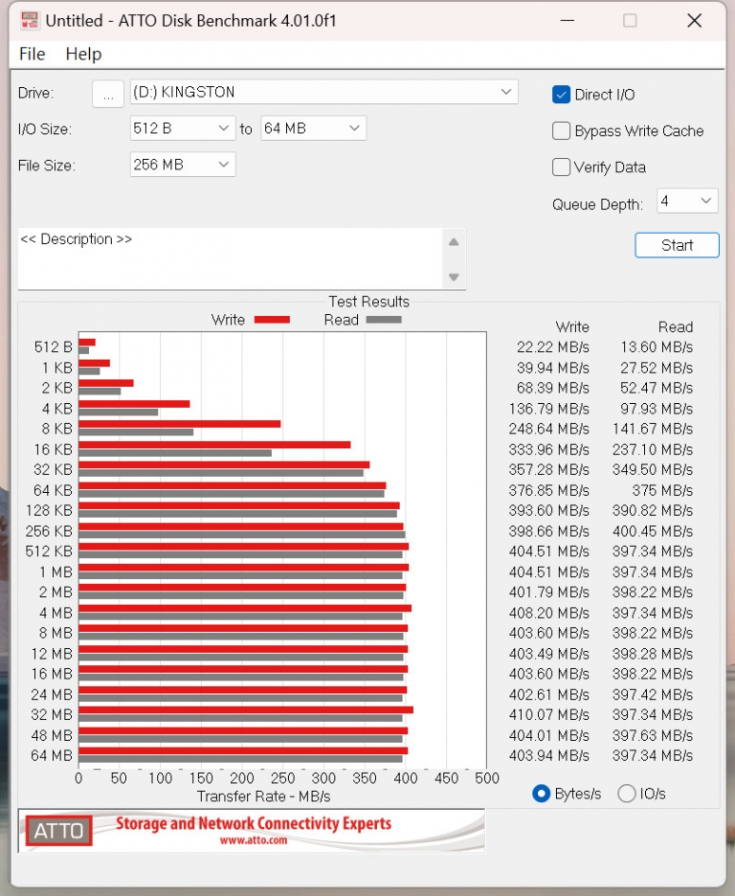The image size is (735, 896).
Task: Click the 64 KB row label in chart
Action: coord(53,490)
